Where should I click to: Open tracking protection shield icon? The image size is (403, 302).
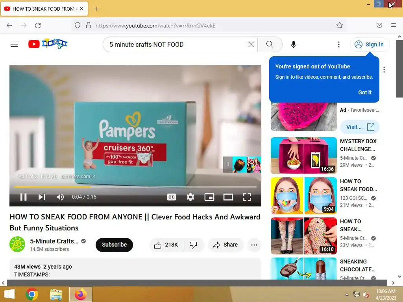[x=78, y=26]
